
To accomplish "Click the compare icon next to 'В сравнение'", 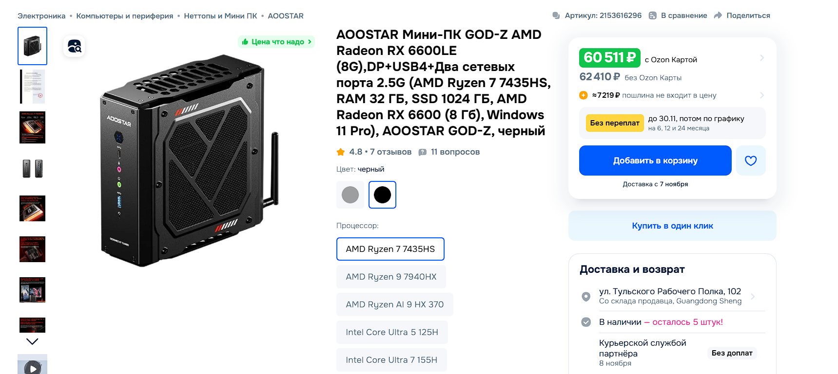I will 652,16.
